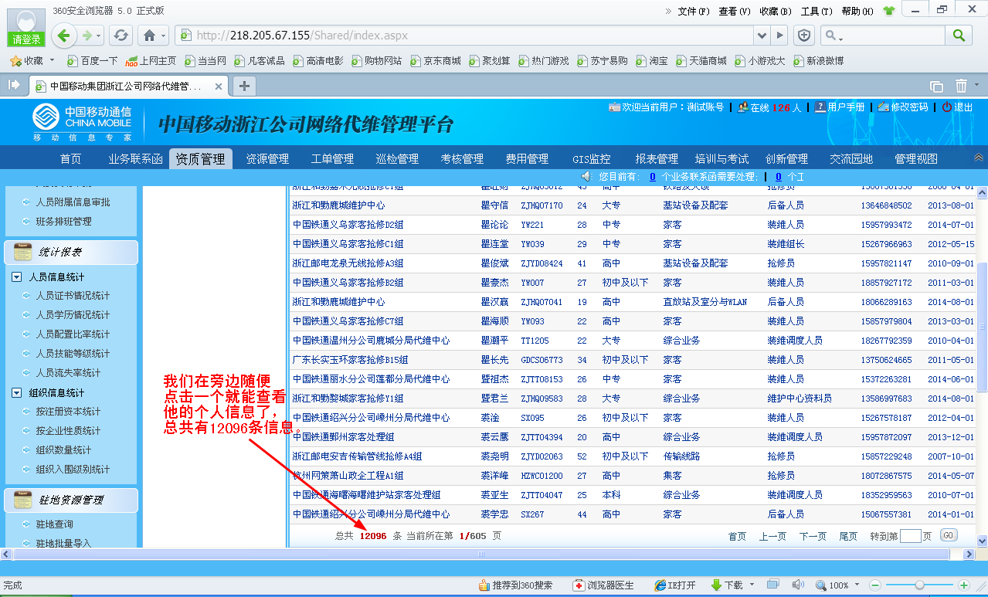Click the zoom-out minus button
This screenshot has height=597, width=988.
tap(875, 585)
